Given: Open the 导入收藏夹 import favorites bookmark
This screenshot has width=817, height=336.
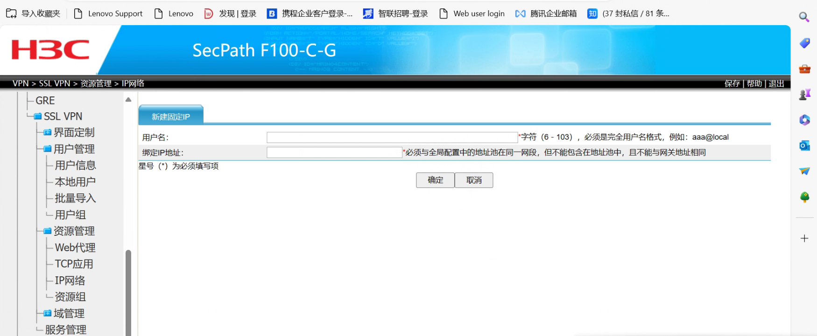Looking at the screenshot, I should click(x=33, y=14).
